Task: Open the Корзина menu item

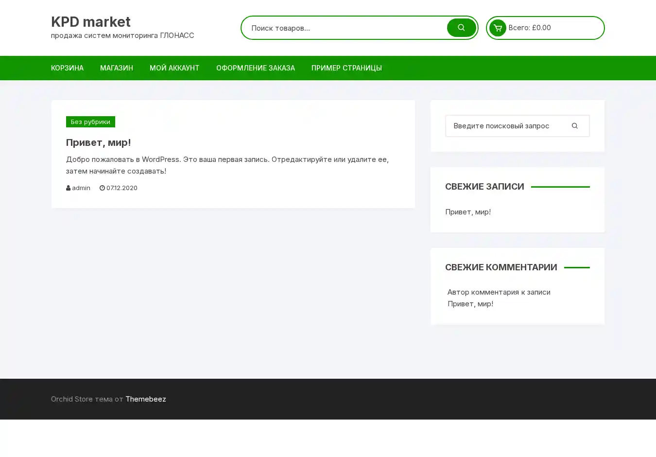Action: pyautogui.click(x=67, y=68)
